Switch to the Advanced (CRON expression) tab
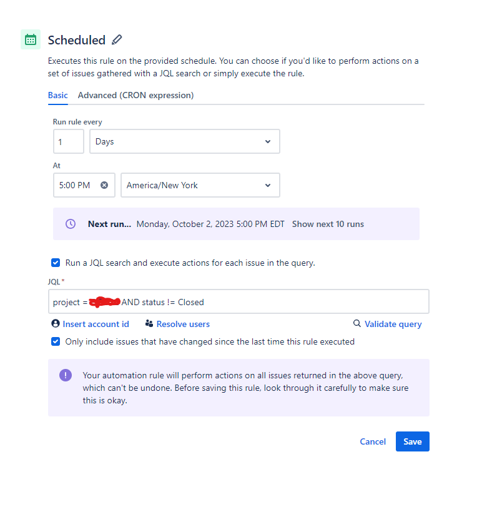Image resolution: width=487 pixels, height=514 pixels. [x=135, y=95]
